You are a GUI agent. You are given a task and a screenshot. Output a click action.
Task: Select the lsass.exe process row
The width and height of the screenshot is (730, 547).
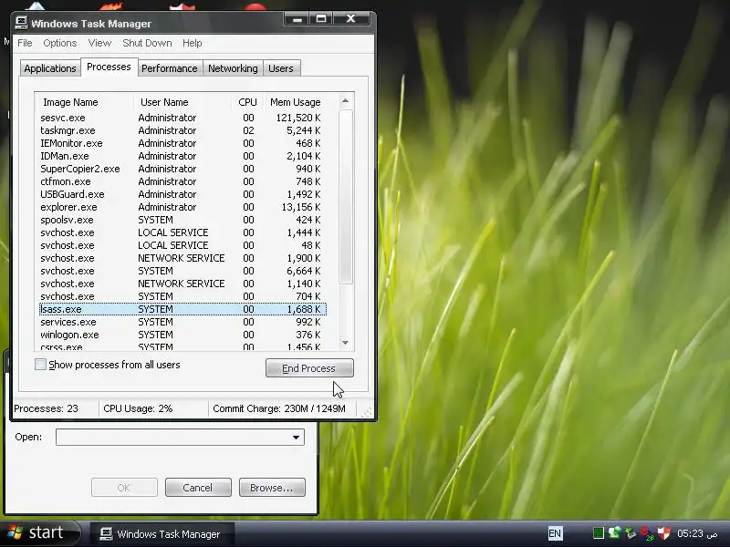coord(182,309)
